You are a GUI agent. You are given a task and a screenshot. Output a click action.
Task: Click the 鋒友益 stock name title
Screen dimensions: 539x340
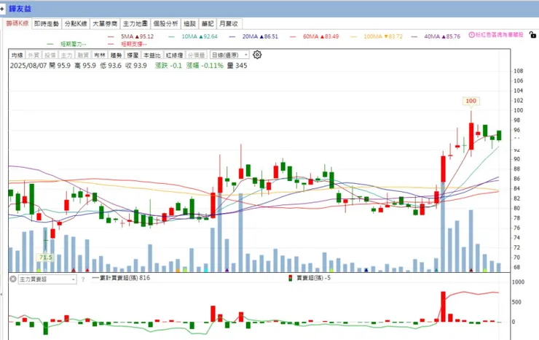(20, 9)
